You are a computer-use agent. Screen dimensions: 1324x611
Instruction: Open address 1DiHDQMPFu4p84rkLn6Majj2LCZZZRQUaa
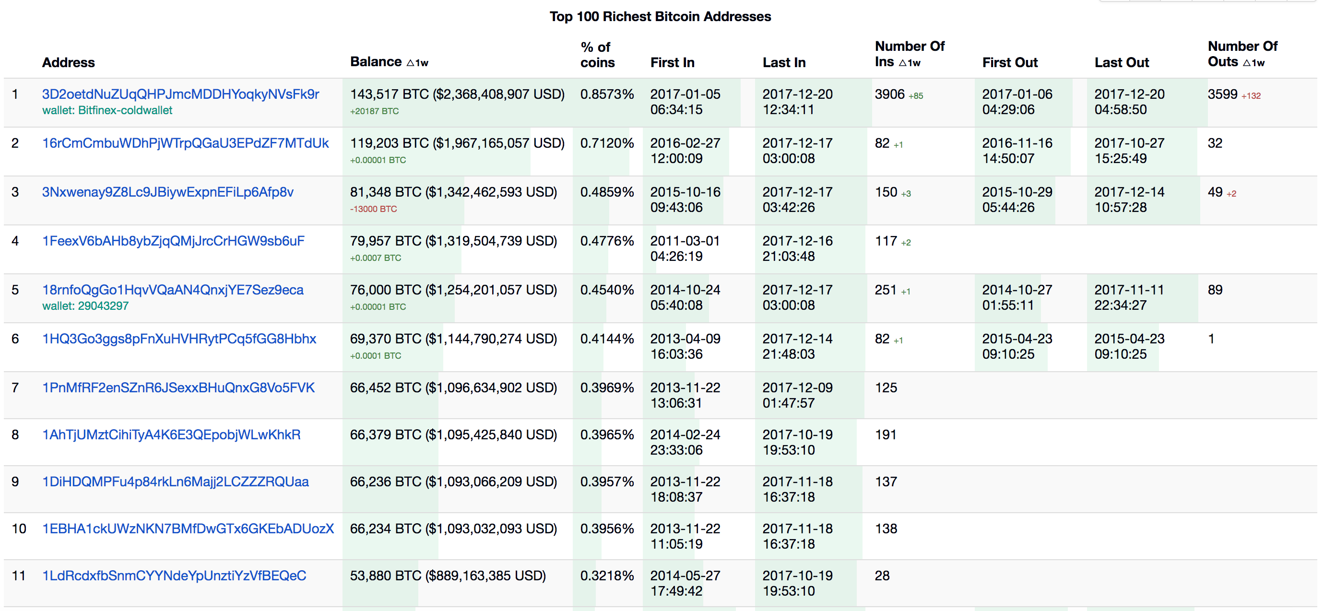175,481
